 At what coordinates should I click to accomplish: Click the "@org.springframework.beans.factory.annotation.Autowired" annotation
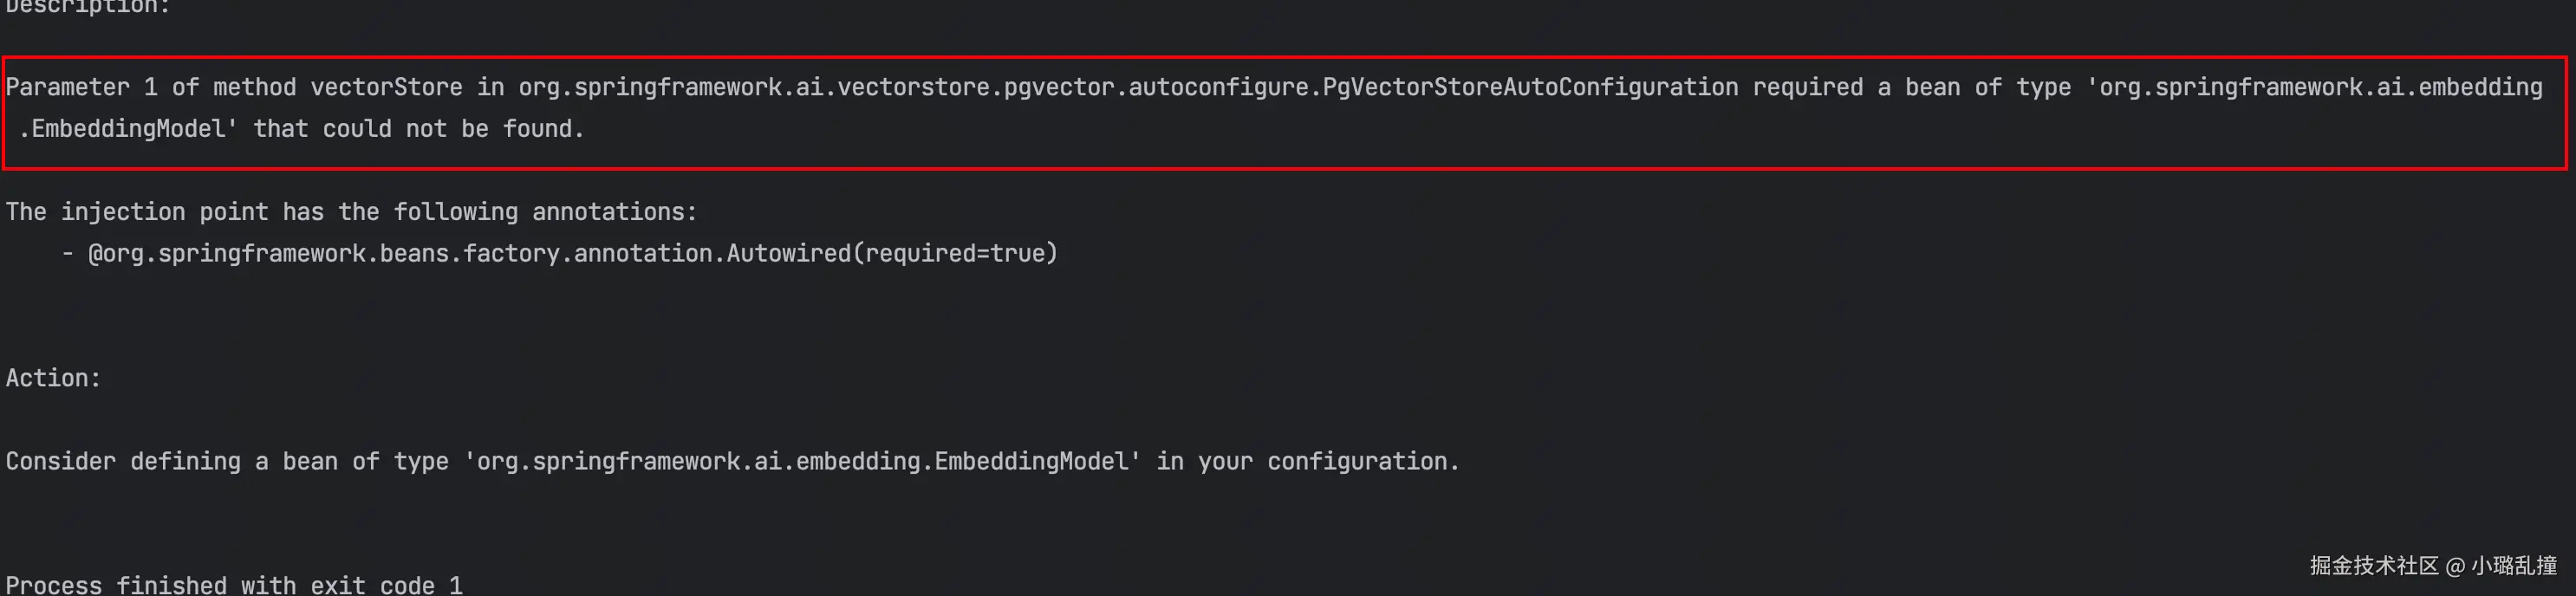point(469,254)
